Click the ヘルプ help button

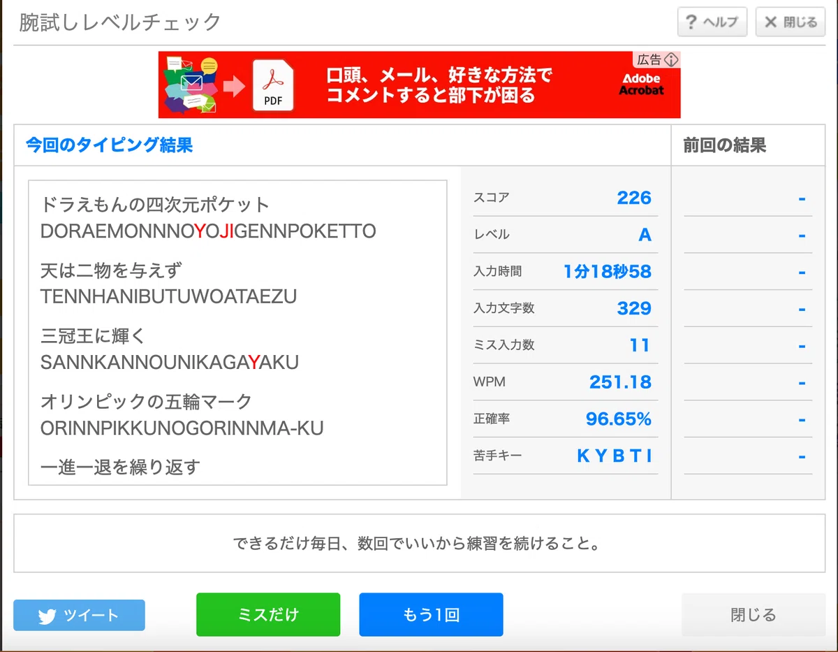pos(712,22)
